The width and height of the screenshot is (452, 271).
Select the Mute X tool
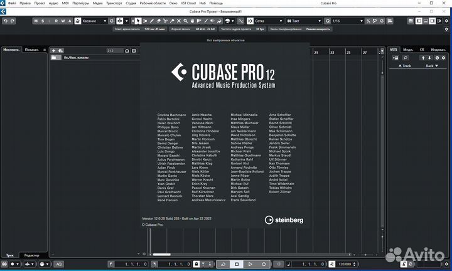(179, 21)
